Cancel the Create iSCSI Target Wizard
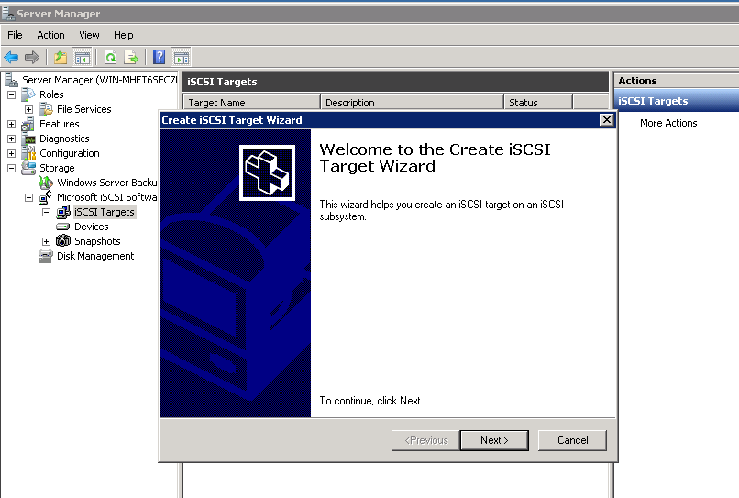This screenshot has height=498, width=739. [572, 440]
